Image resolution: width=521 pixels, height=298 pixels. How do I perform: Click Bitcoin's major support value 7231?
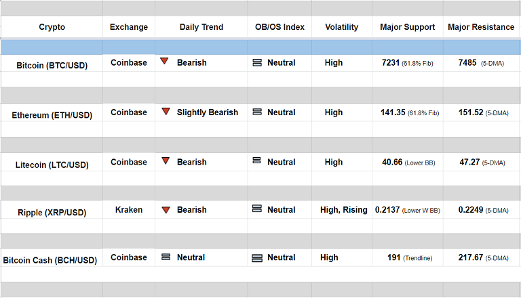[x=391, y=62]
